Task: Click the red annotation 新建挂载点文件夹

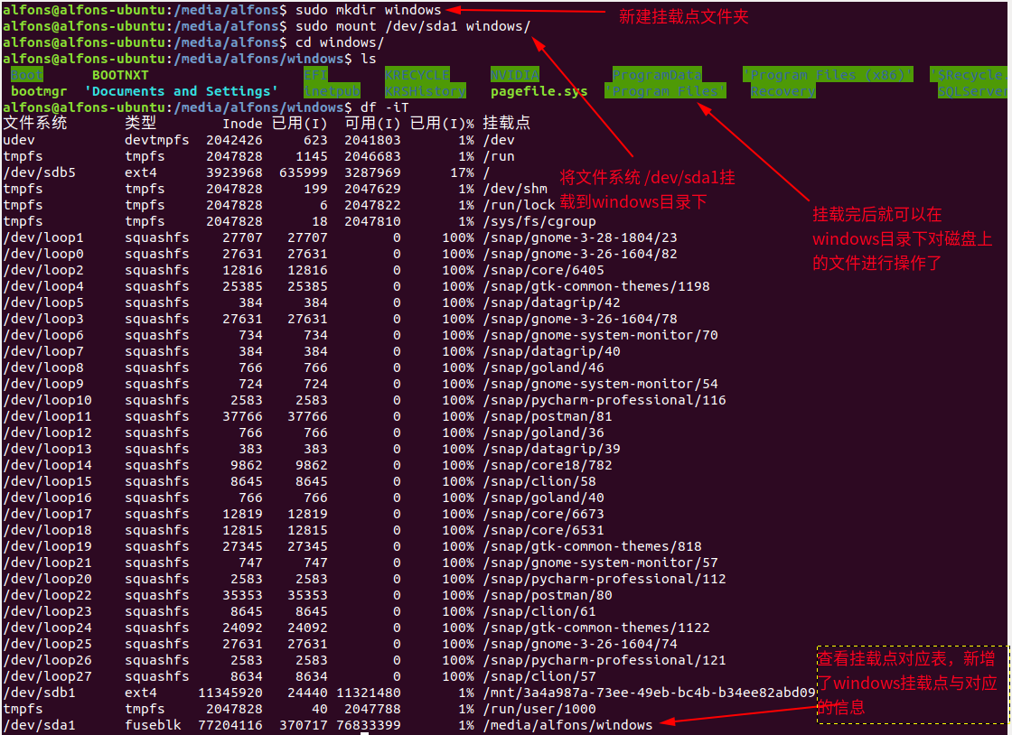Action: (x=683, y=17)
